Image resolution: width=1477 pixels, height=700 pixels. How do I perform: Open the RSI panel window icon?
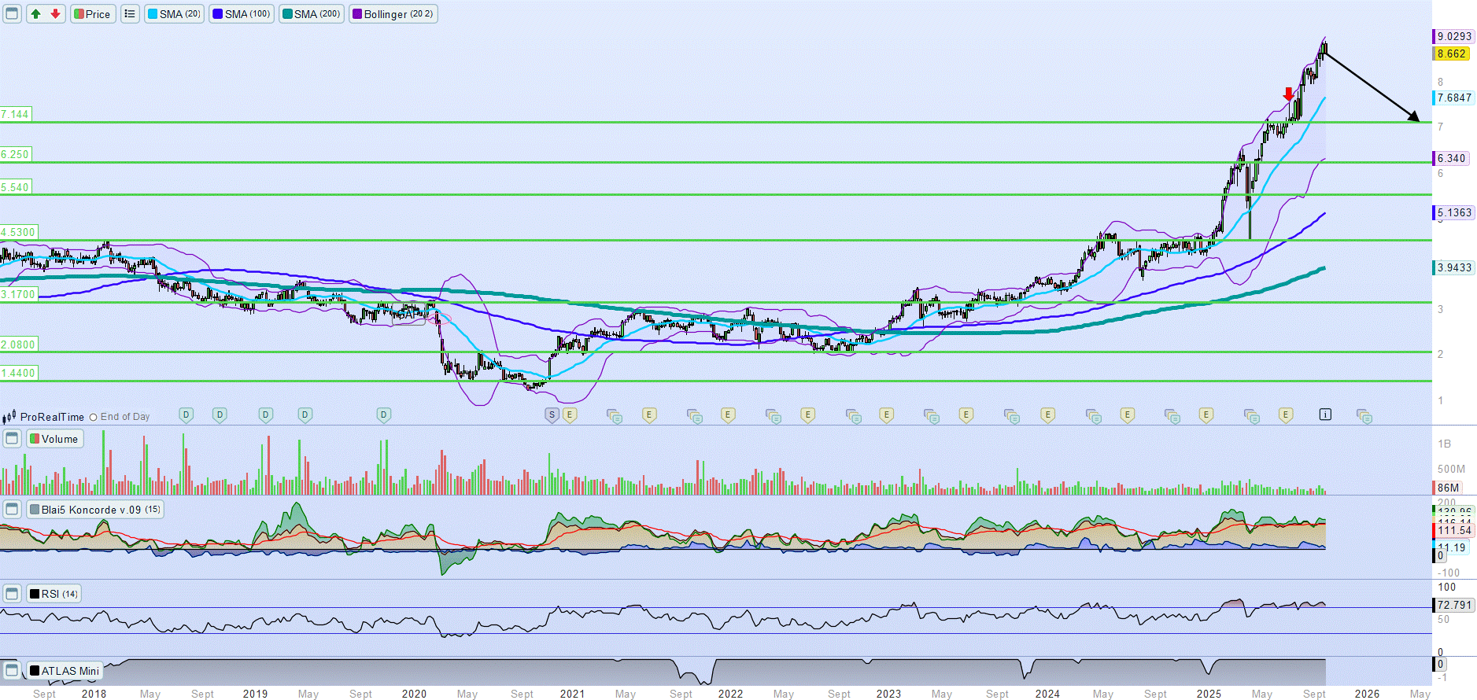pos(13,594)
